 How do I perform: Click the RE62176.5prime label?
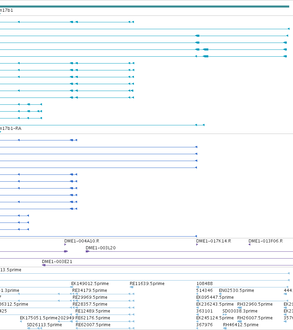[93, 318]
